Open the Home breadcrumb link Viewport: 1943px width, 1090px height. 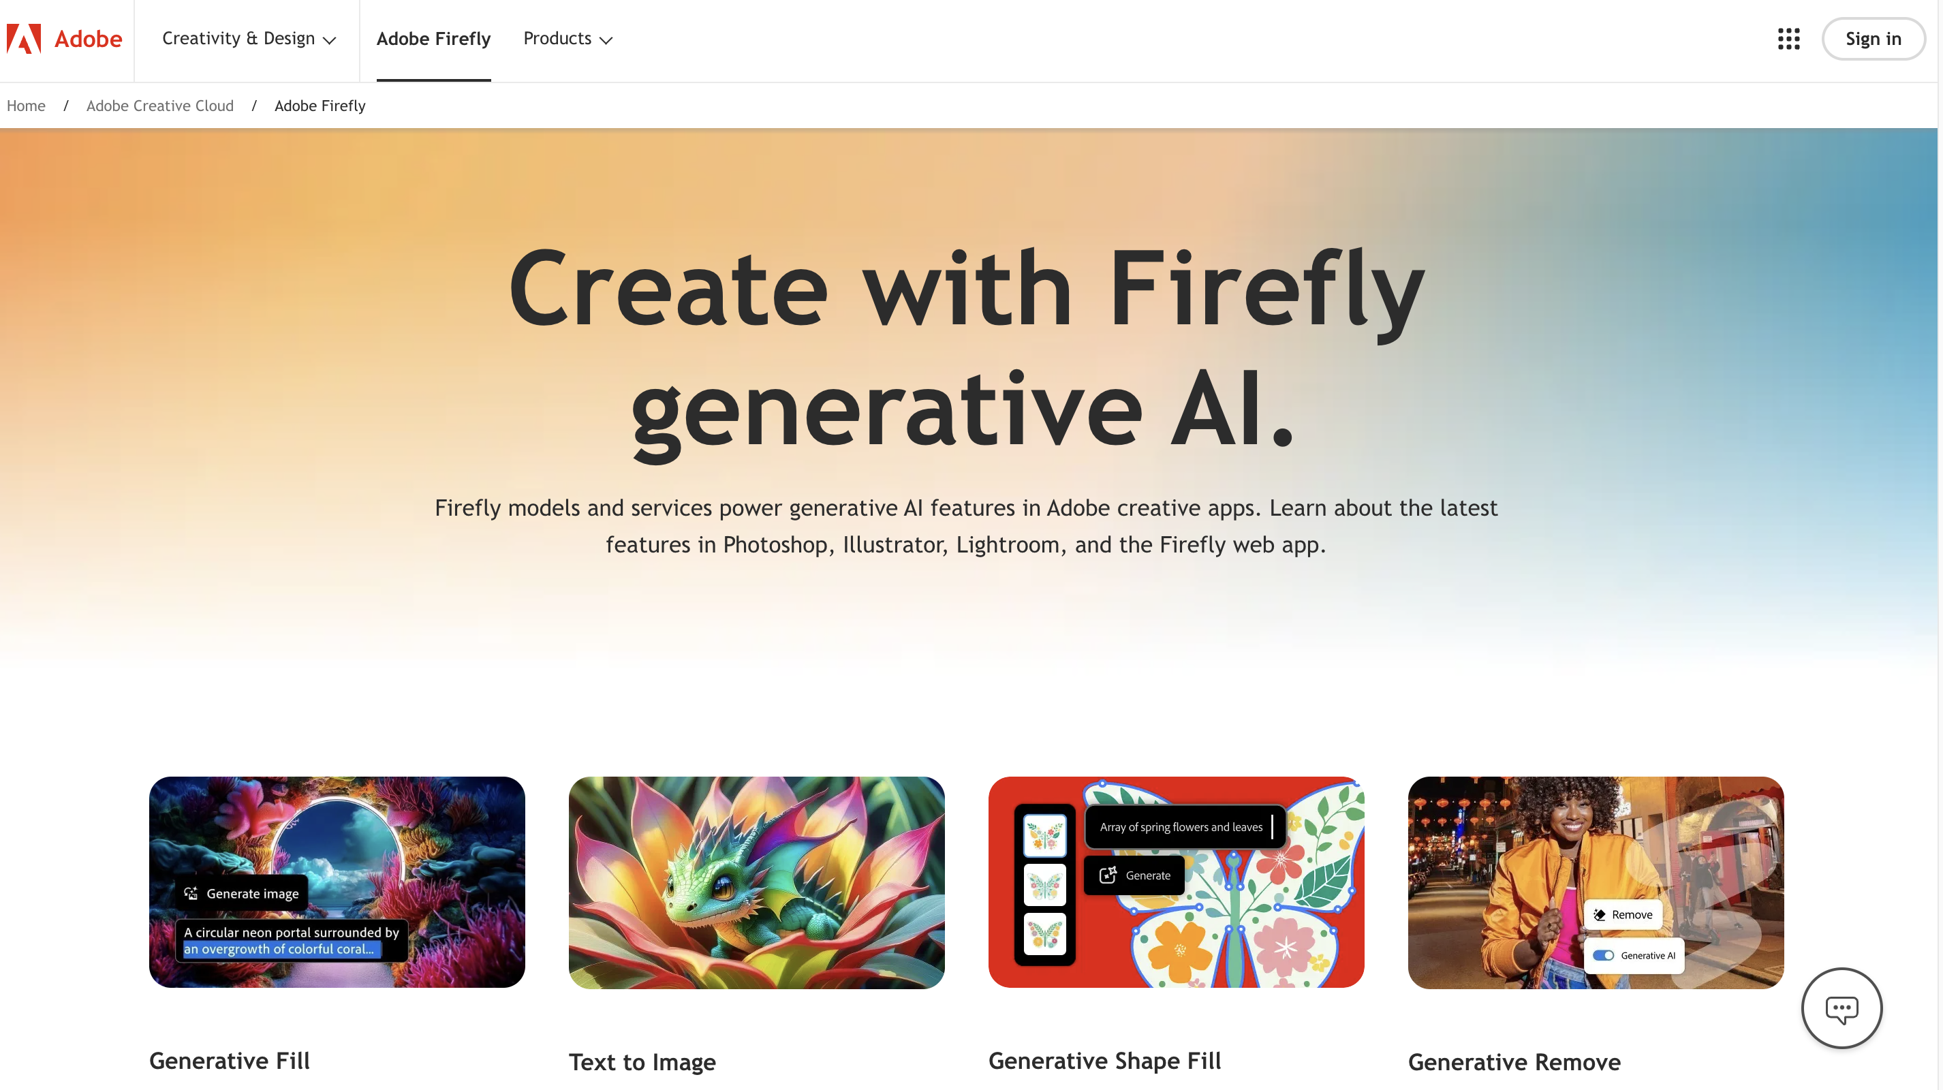(26, 106)
